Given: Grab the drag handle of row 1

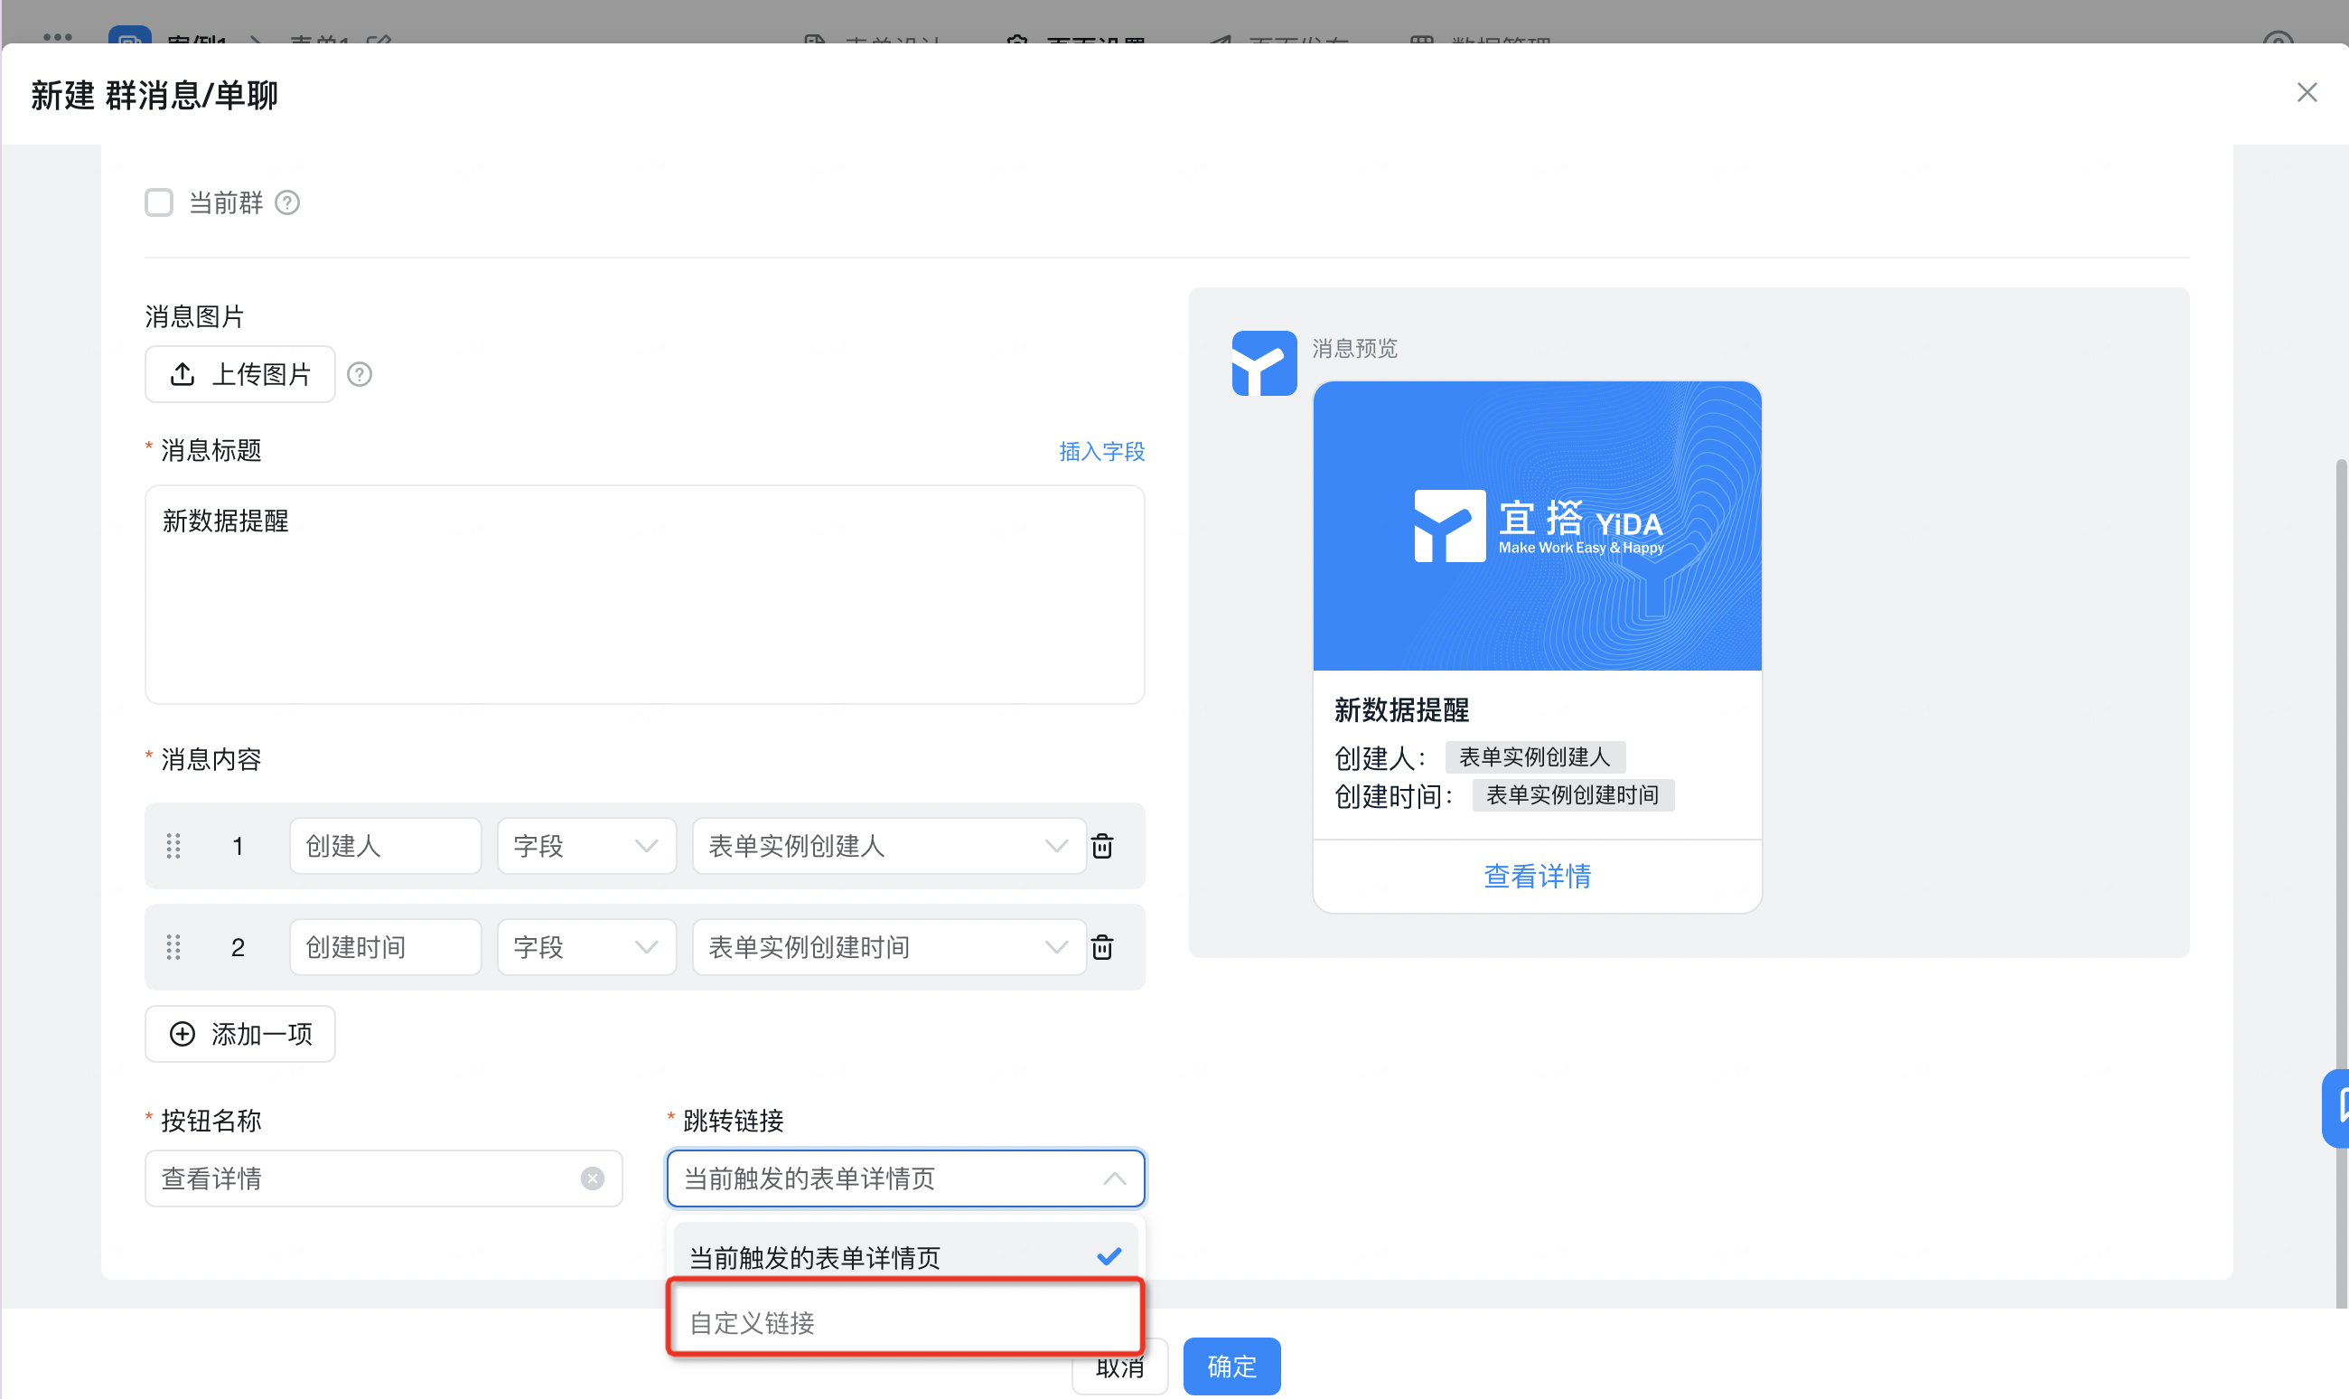Looking at the screenshot, I should [173, 846].
